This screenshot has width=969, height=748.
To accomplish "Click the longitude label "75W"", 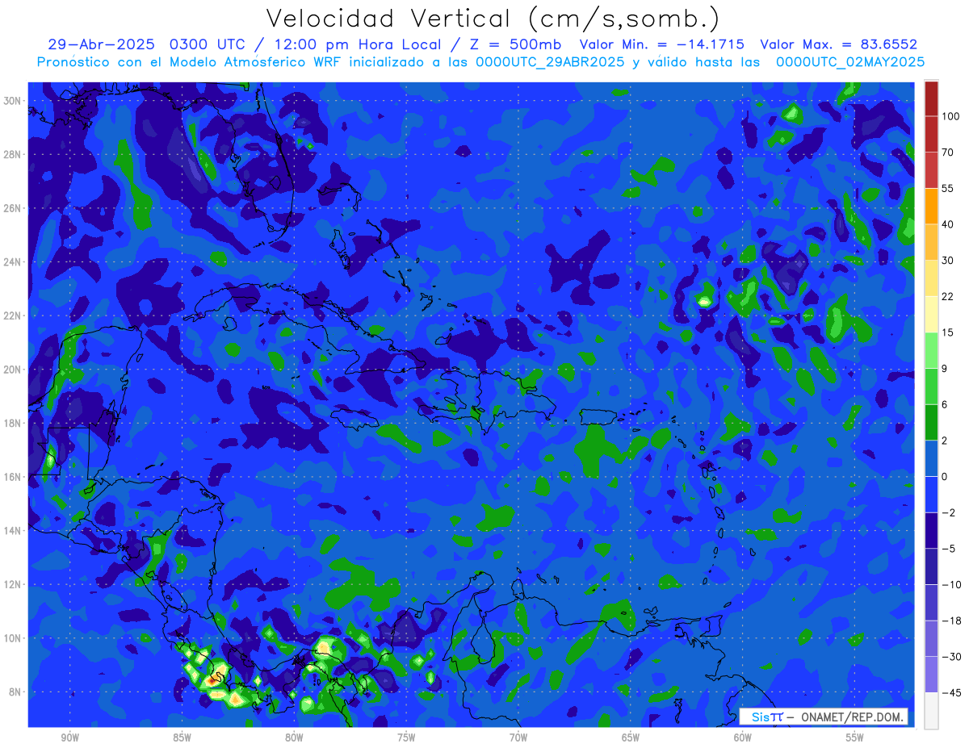I will tap(406, 738).
